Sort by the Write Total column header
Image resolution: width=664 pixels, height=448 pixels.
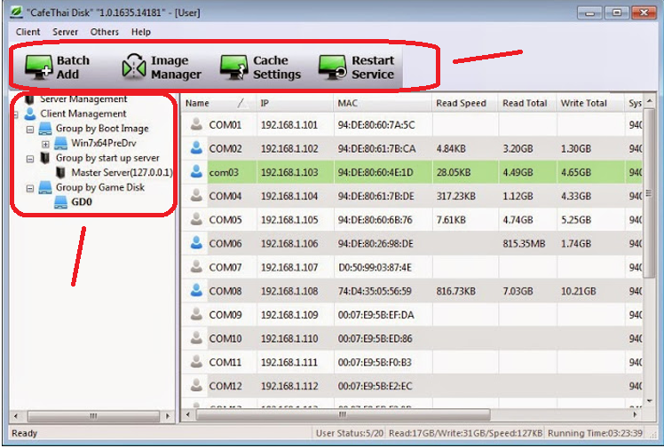(590, 103)
